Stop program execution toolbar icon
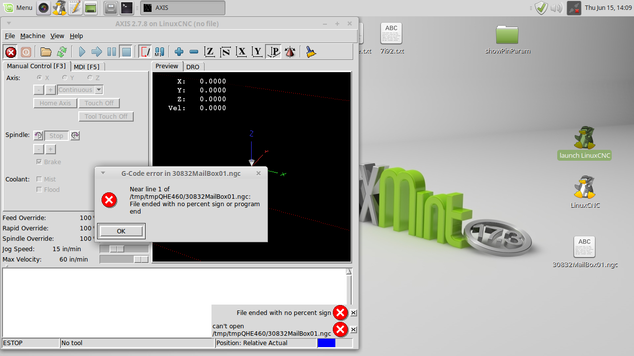This screenshot has height=356, width=634. pyautogui.click(x=126, y=52)
